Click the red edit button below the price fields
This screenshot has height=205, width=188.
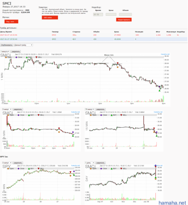coord(124,20)
